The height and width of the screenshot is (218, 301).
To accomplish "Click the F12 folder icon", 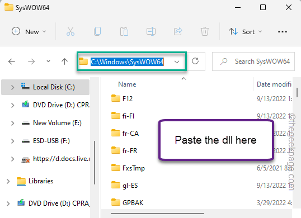I will [116, 98].
